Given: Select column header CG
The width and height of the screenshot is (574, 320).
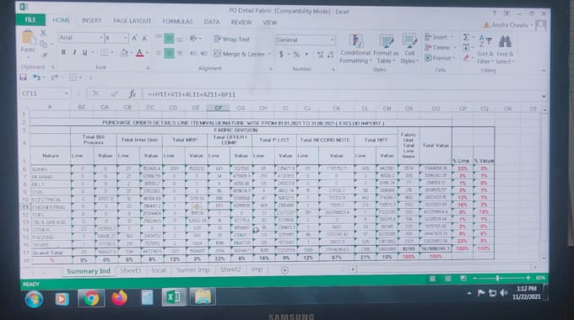Looking at the screenshot, I should point(241,108).
